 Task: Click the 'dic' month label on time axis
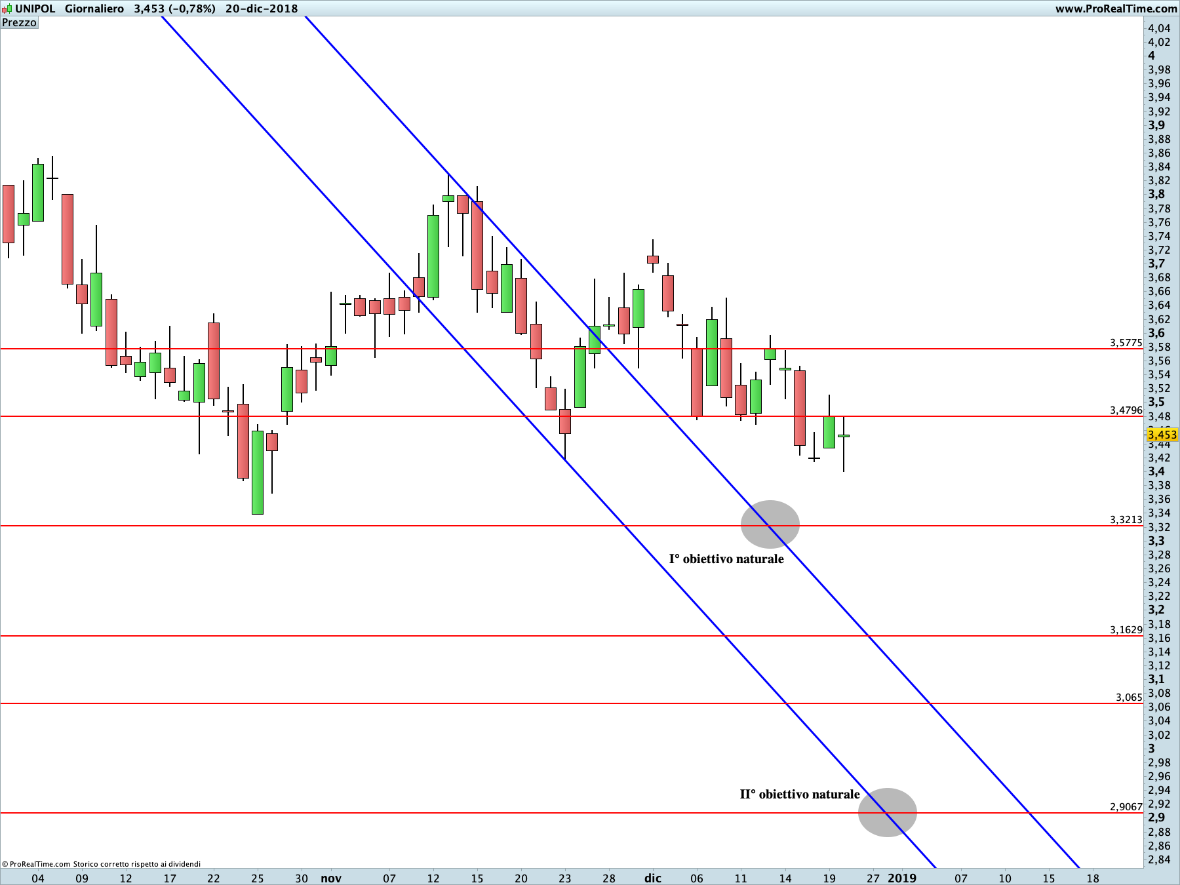tap(653, 878)
